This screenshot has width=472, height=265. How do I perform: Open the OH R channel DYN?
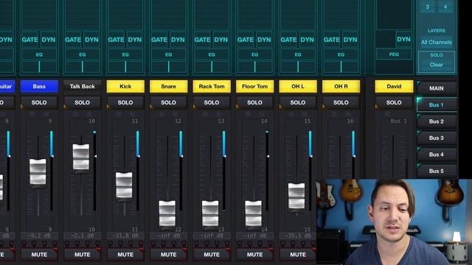coord(350,40)
